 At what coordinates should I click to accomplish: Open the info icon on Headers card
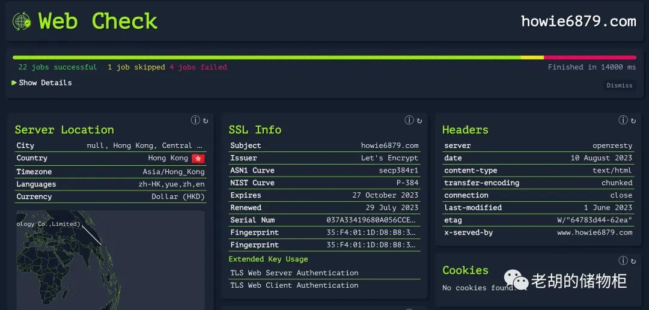(x=623, y=120)
